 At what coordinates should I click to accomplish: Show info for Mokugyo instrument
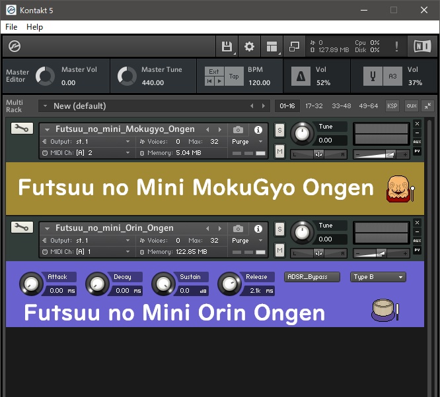pyautogui.click(x=258, y=130)
